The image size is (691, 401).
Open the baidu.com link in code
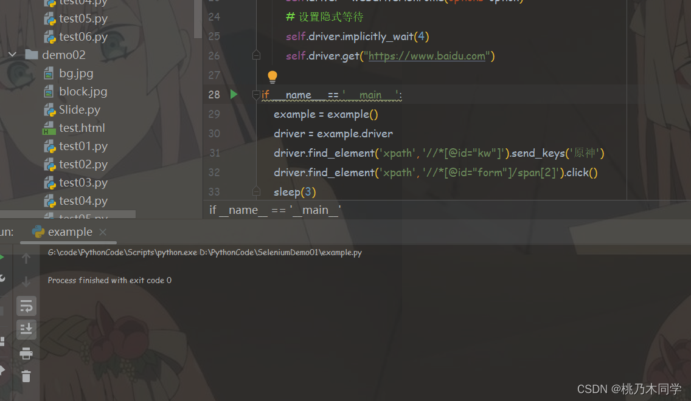click(x=426, y=56)
